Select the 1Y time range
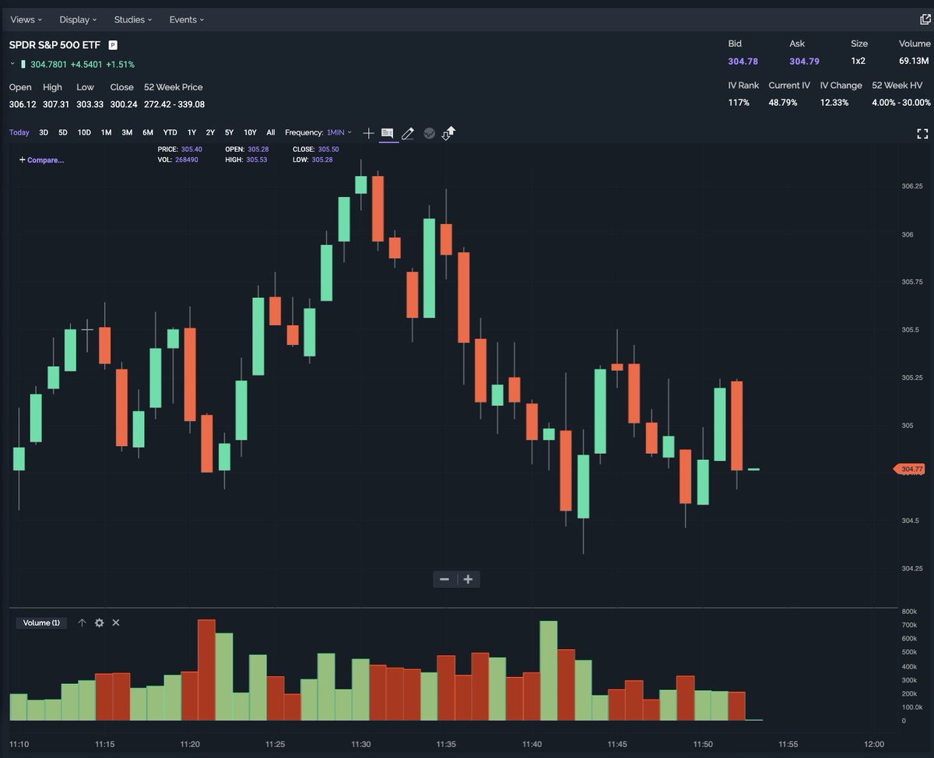934x758 pixels. tap(191, 133)
